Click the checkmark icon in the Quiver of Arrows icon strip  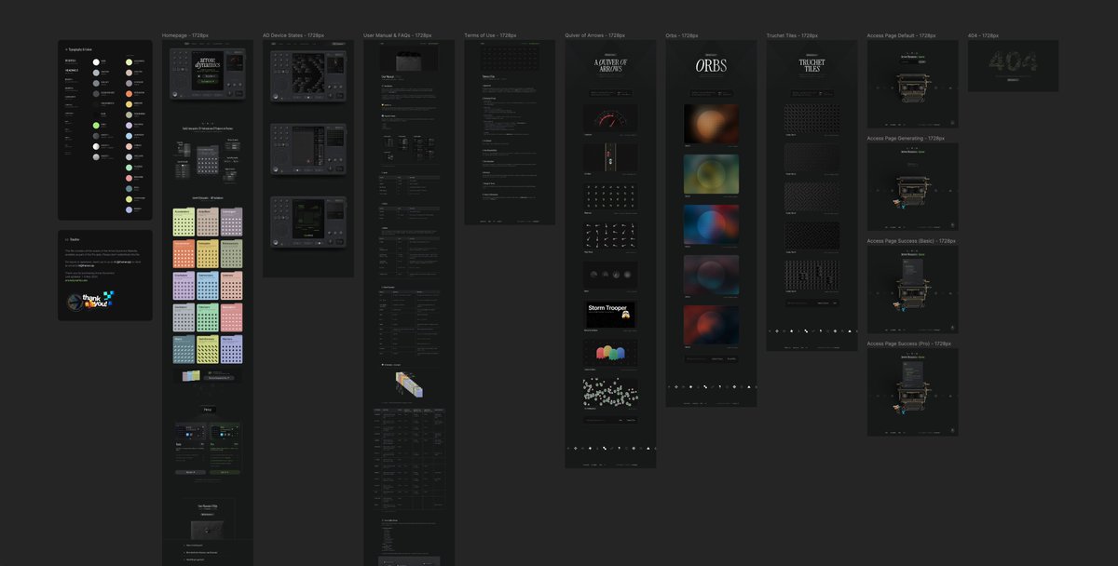611,449
